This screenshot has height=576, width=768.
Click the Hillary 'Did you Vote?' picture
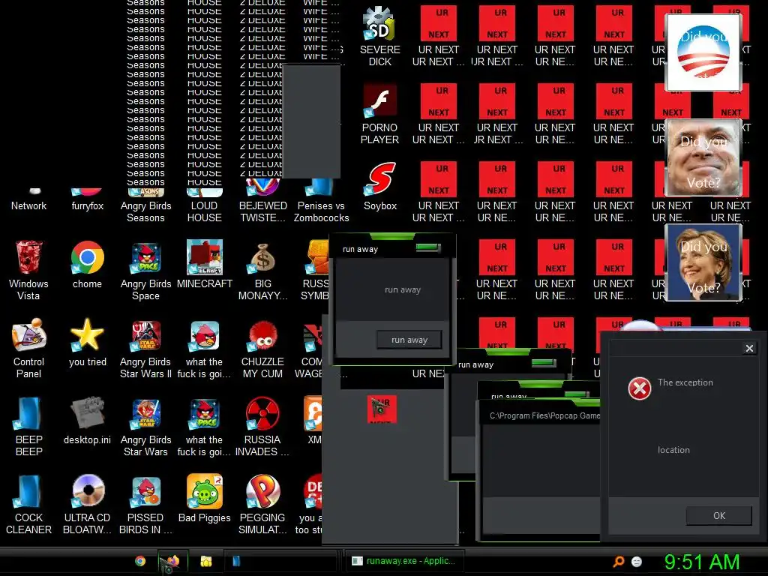703,262
